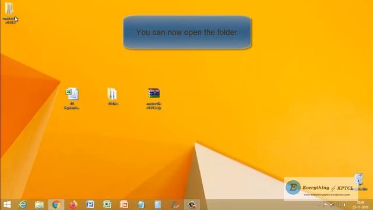
Task: Switch to Google Chrome on taskbar
Action: point(56,205)
